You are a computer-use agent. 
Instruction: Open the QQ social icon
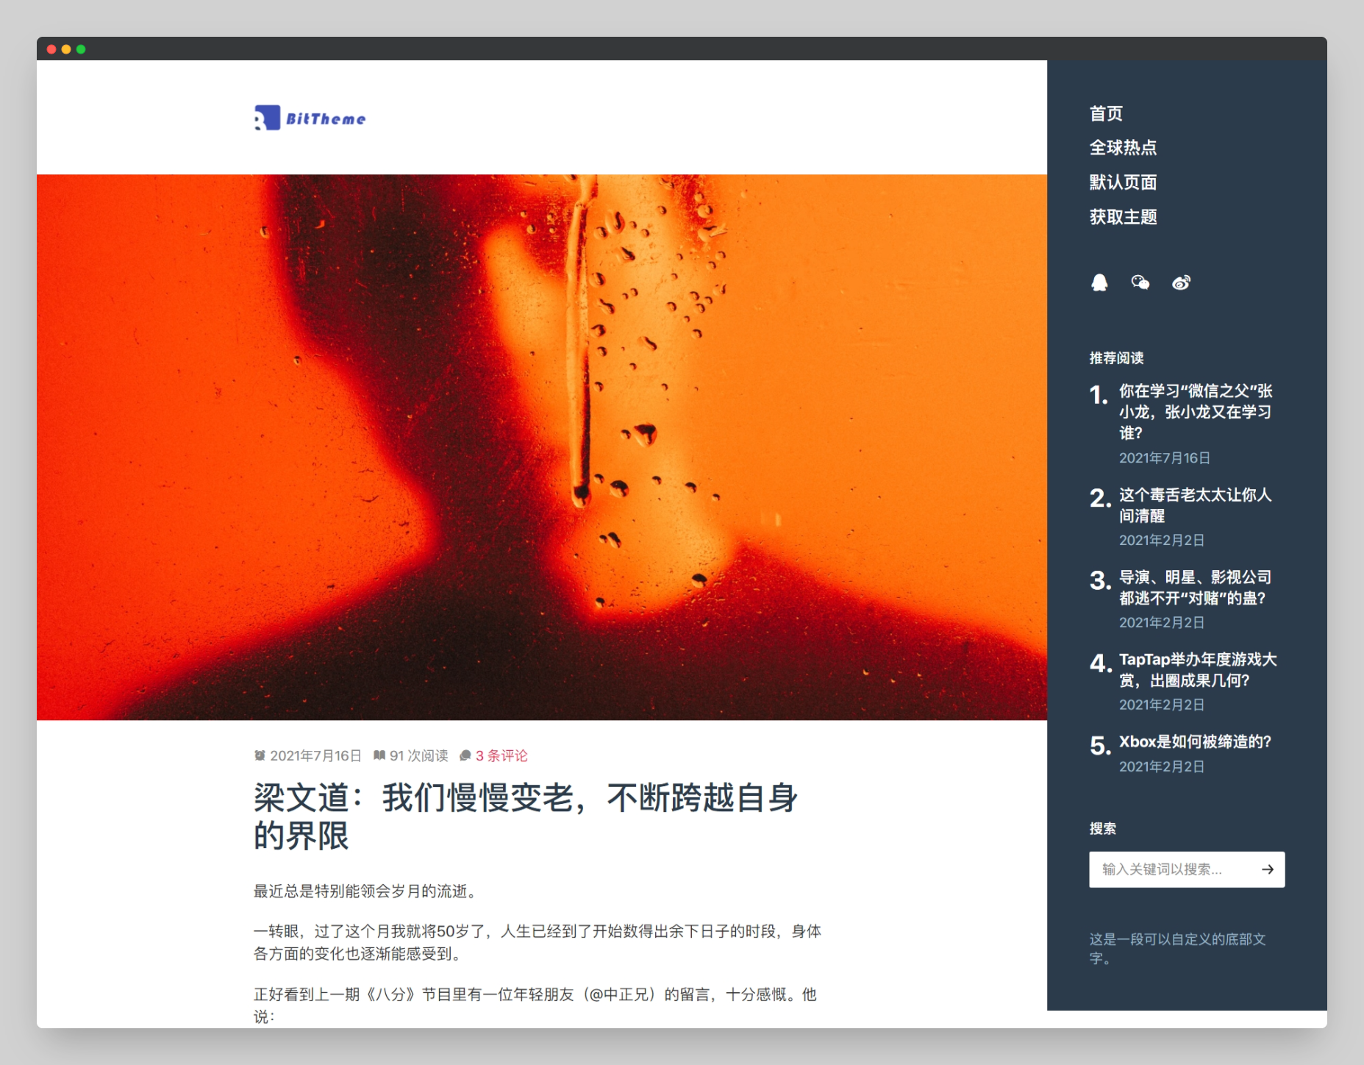1099,282
